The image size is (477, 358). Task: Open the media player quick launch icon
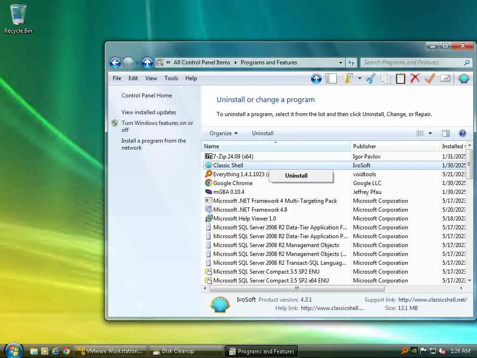[x=44, y=351]
